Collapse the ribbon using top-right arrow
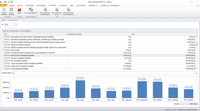 [199, 5]
